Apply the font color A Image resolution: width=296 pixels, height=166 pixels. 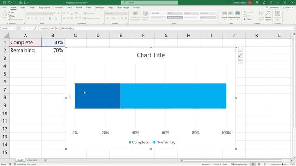56,18
